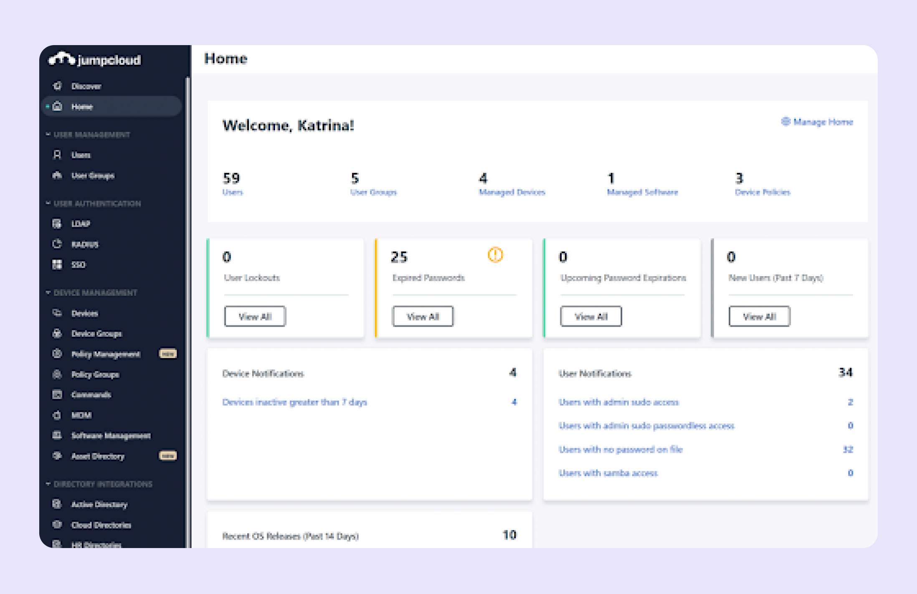The image size is (917, 594).
Task: Click the Expired Passwords warning icon
Action: click(495, 255)
